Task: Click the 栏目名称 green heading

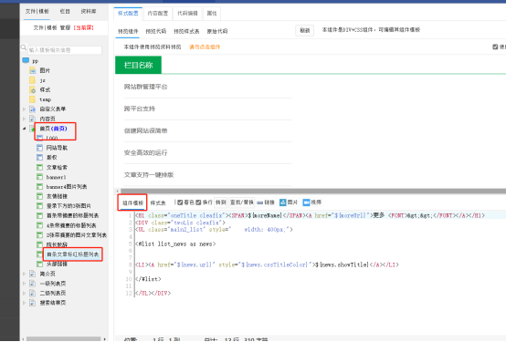Action: [138, 65]
